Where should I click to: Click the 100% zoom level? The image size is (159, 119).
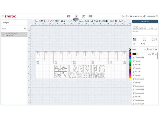coord(83,21)
